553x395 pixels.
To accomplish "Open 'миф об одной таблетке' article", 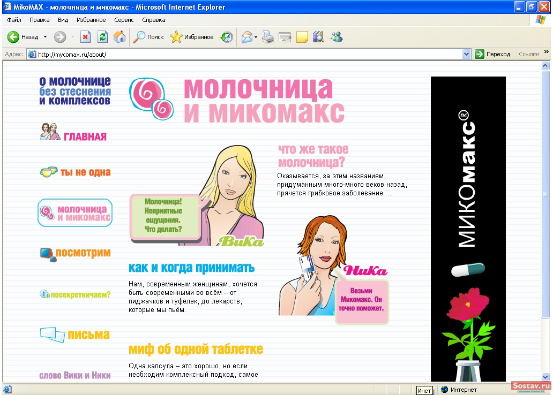I will click(196, 349).
